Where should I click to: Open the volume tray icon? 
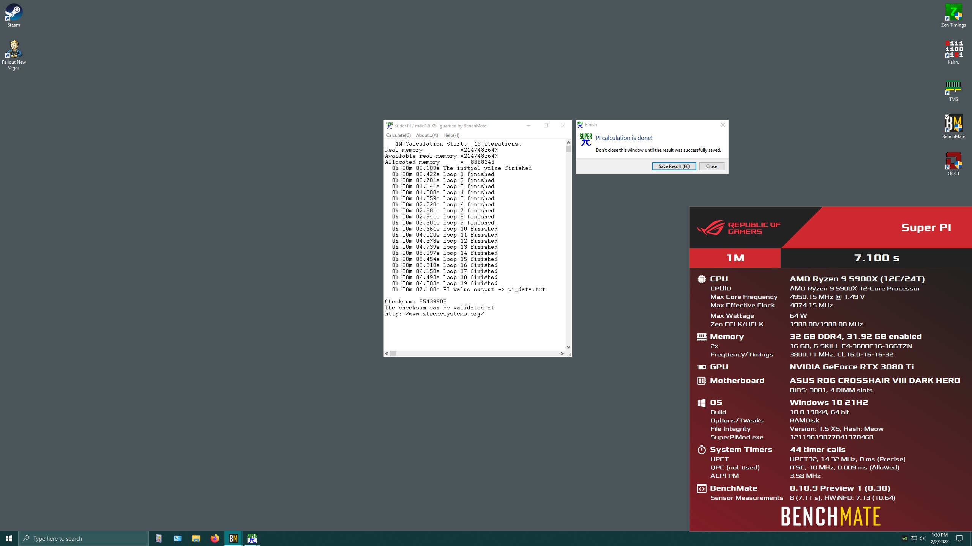[923, 538]
